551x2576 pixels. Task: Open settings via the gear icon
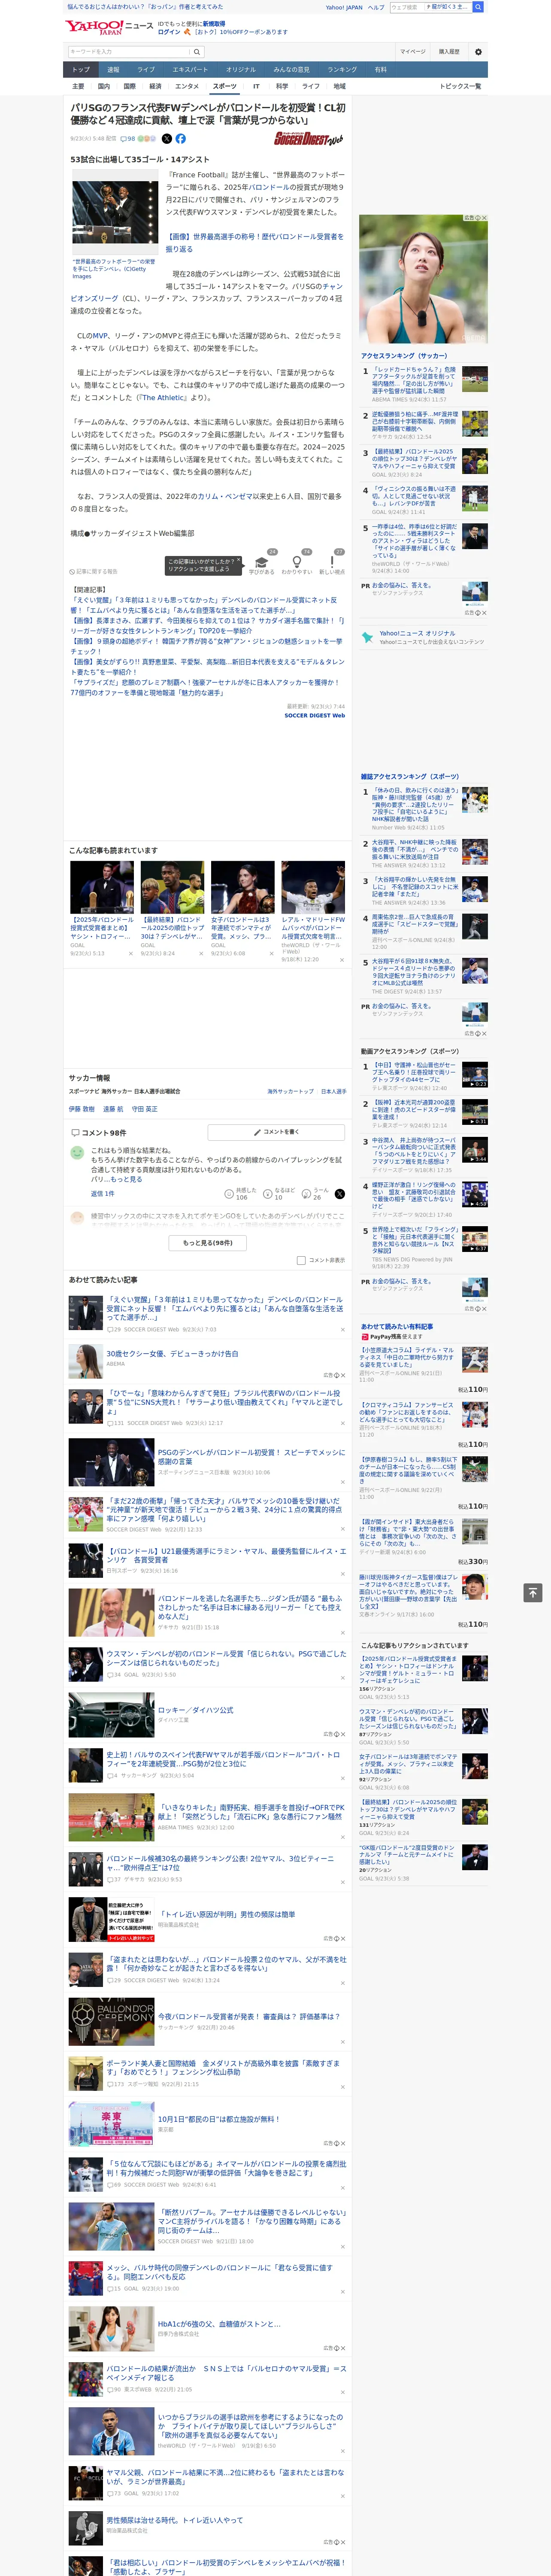pyautogui.click(x=478, y=52)
